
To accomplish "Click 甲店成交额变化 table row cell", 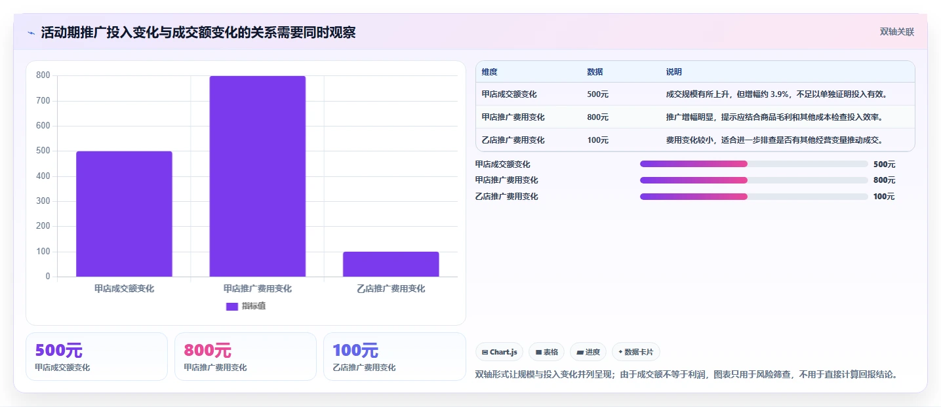I will click(x=509, y=94).
